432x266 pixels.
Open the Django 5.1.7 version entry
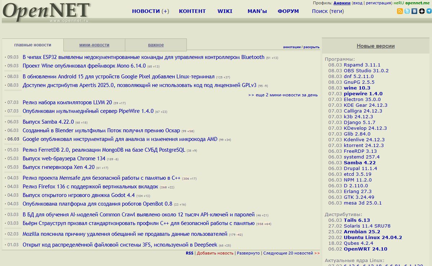[359, 123]
